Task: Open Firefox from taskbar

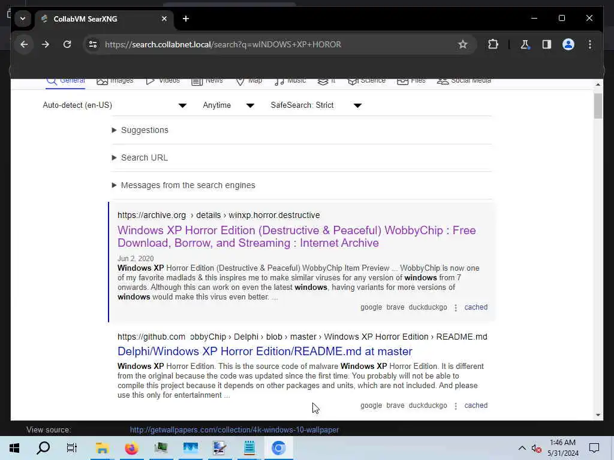Action: (131, 448)
